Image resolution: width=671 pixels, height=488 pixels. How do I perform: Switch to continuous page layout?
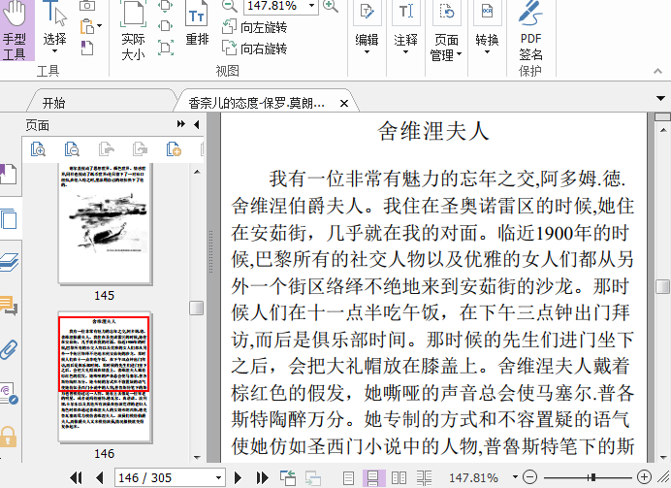pos(372,477)
